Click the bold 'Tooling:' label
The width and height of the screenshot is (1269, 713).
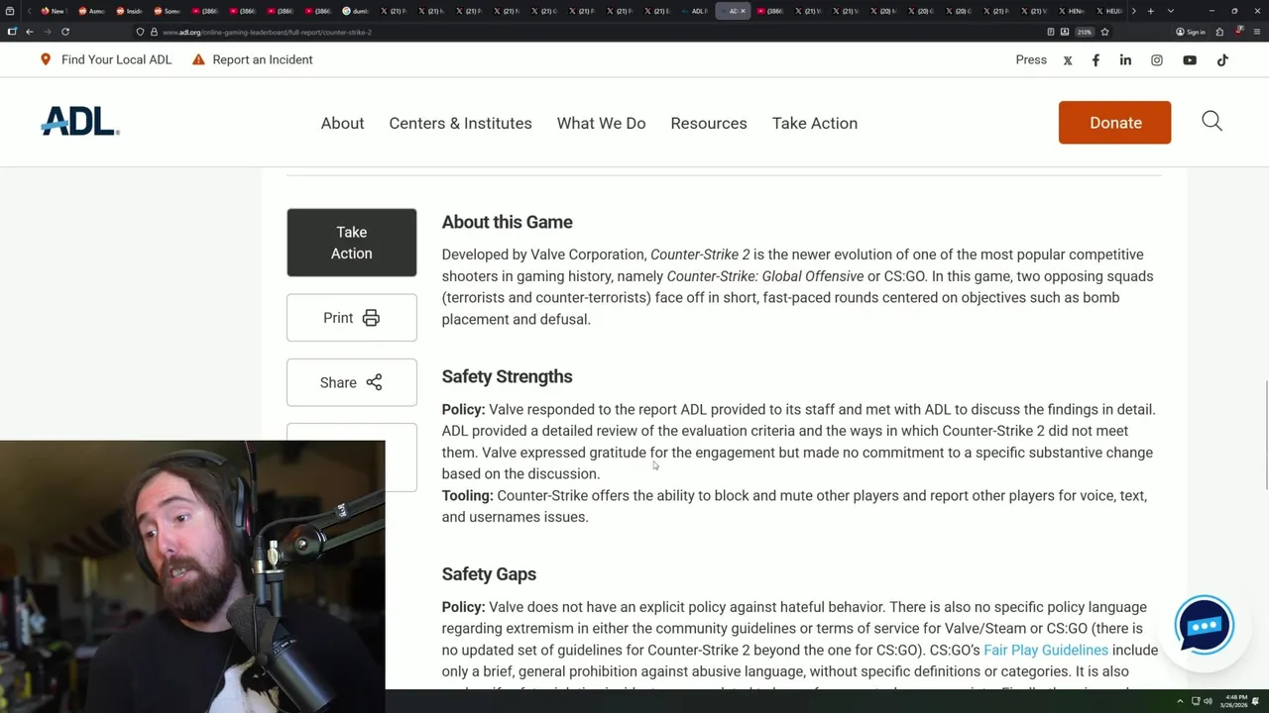pos(467,496)
